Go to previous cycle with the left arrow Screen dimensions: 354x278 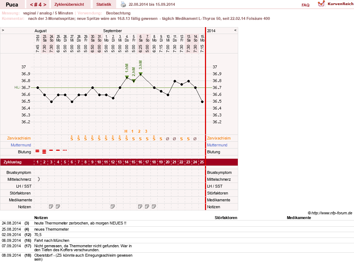pyautogui.click(x=32, y=5)
